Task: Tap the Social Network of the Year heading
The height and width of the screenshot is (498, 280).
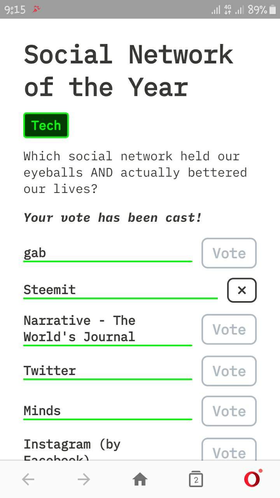Action: pyautogui.click(x=129, y=71)
